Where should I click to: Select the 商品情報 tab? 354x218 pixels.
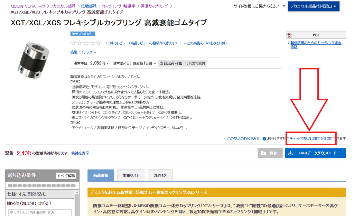(101, 175)
